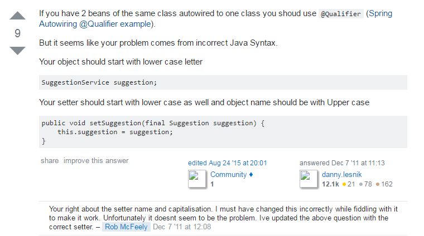Click the Community moderator diamond icon

point(251,175)
